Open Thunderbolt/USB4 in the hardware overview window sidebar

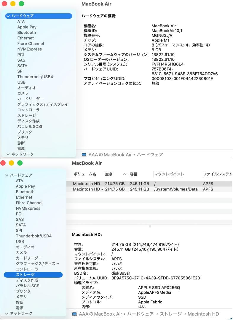click(x=35, y=77)
